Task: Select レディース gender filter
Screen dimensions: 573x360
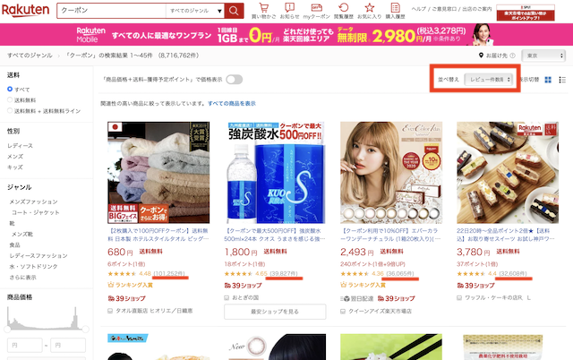Action: 20,145
